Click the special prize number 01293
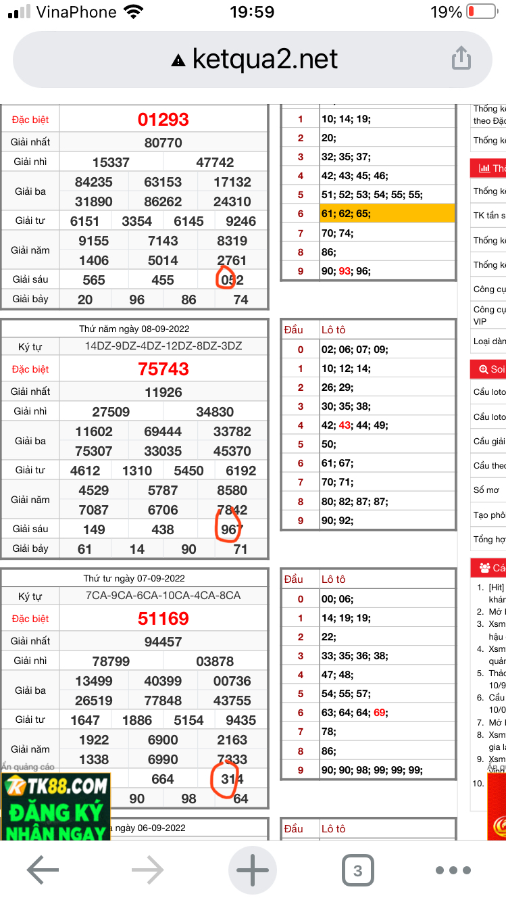 click(x=163, y=120)
